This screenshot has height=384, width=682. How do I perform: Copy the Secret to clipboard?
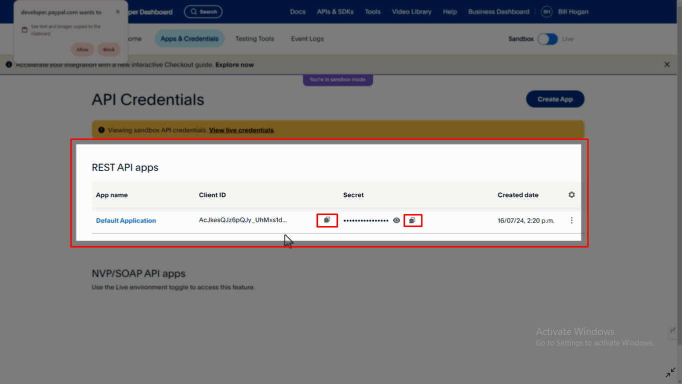tap(412, 220)
